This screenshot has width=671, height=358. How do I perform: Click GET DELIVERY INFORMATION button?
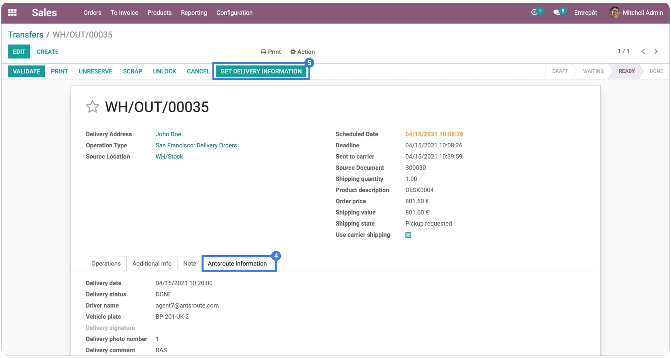pos(261,71)
